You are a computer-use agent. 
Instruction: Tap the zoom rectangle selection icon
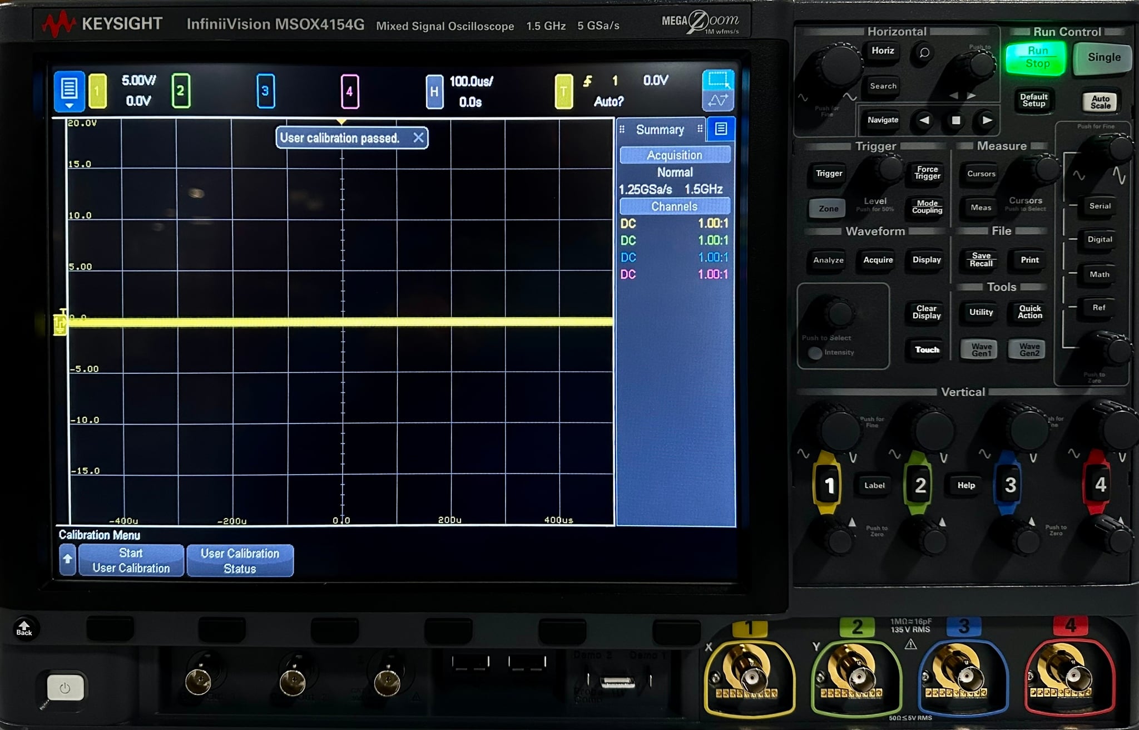click(x=717, y=80)
